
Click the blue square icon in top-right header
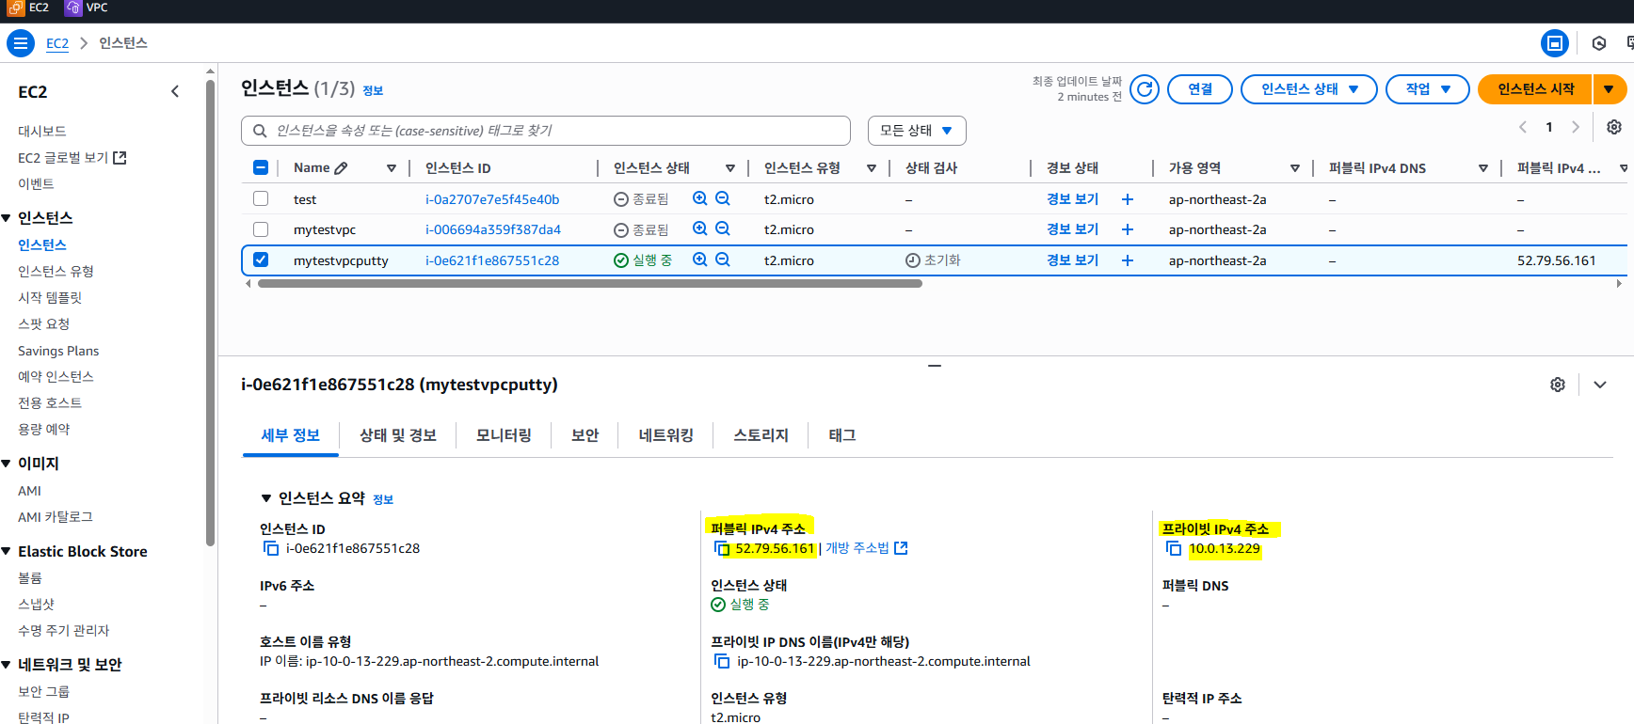click(1555, 43)
